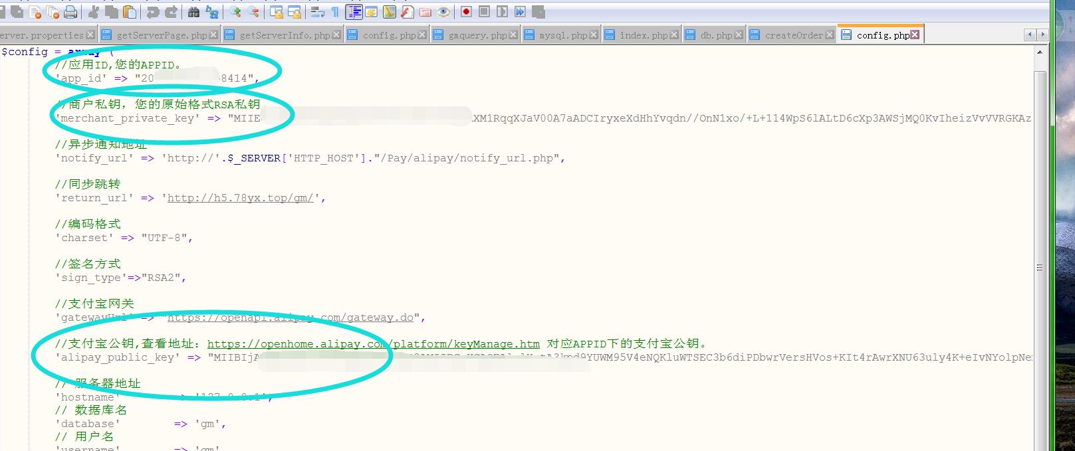Click the Paste clipboard icon
1075x451 pixels.
point(130,12)
